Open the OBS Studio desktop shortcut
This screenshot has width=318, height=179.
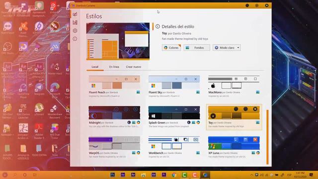tap(8, 48)
